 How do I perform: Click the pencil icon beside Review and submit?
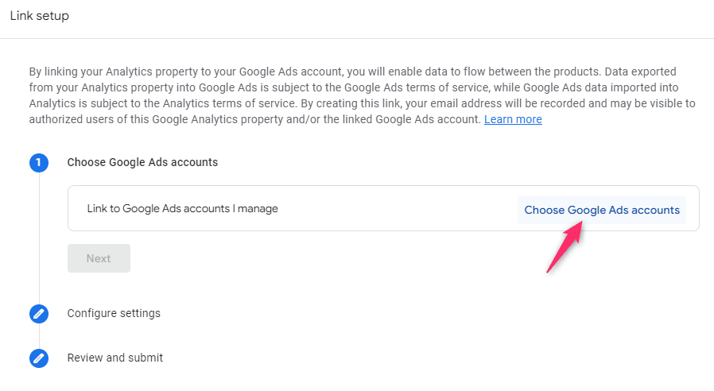coord(39,358)
